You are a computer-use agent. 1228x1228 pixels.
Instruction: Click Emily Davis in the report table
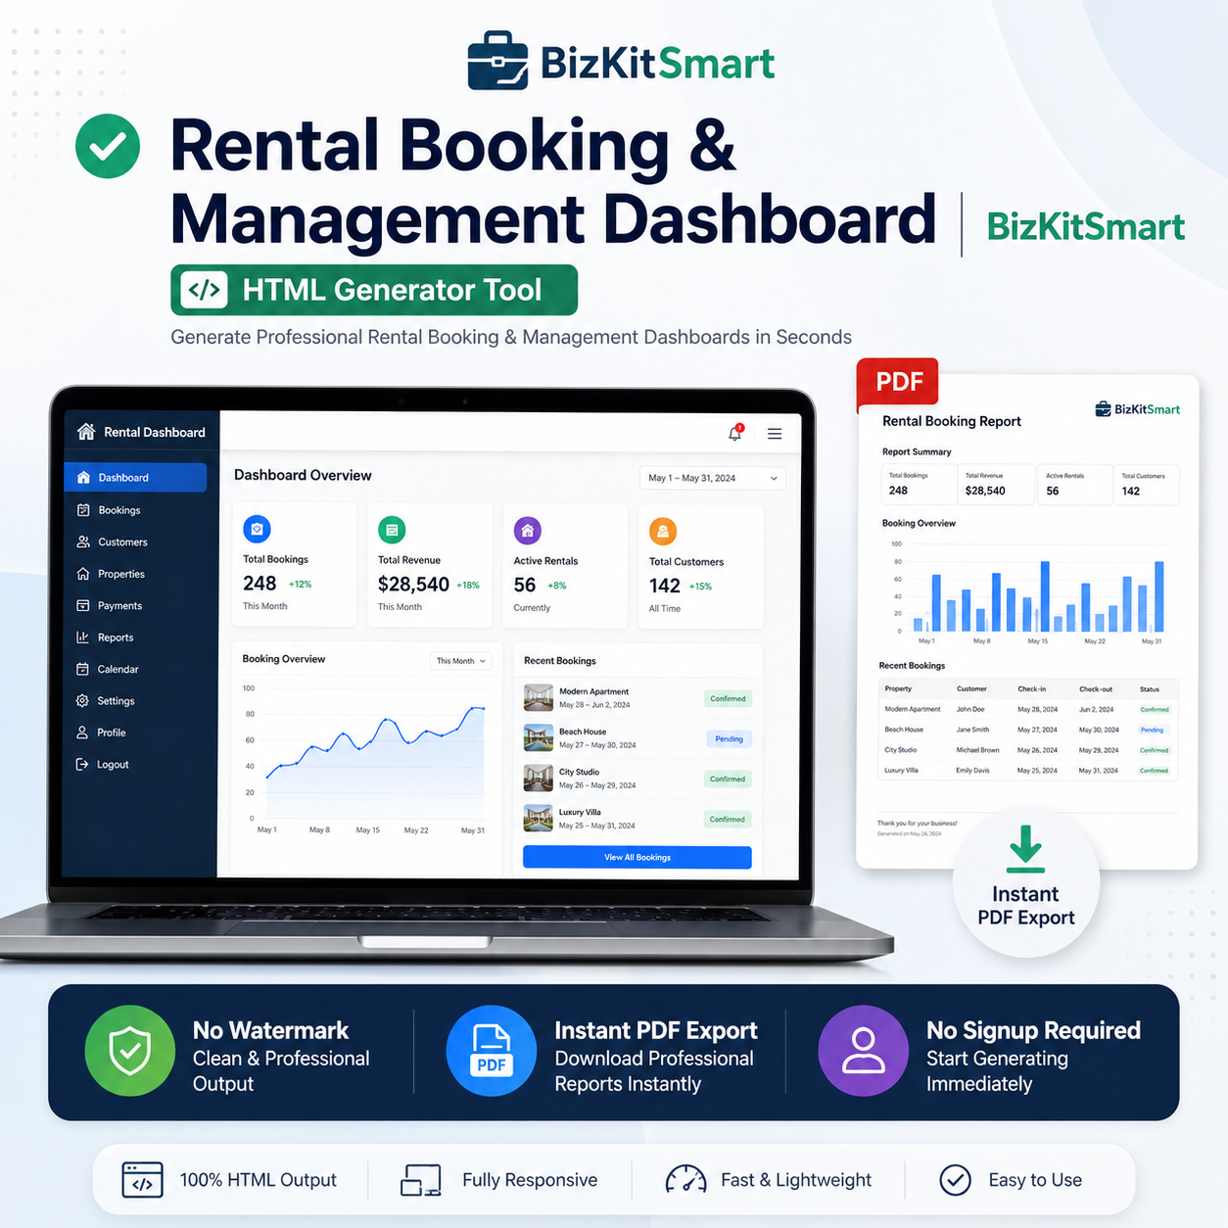(972, 771)
